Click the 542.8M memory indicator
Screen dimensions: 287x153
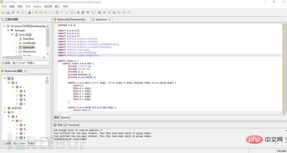click(281, 151)
